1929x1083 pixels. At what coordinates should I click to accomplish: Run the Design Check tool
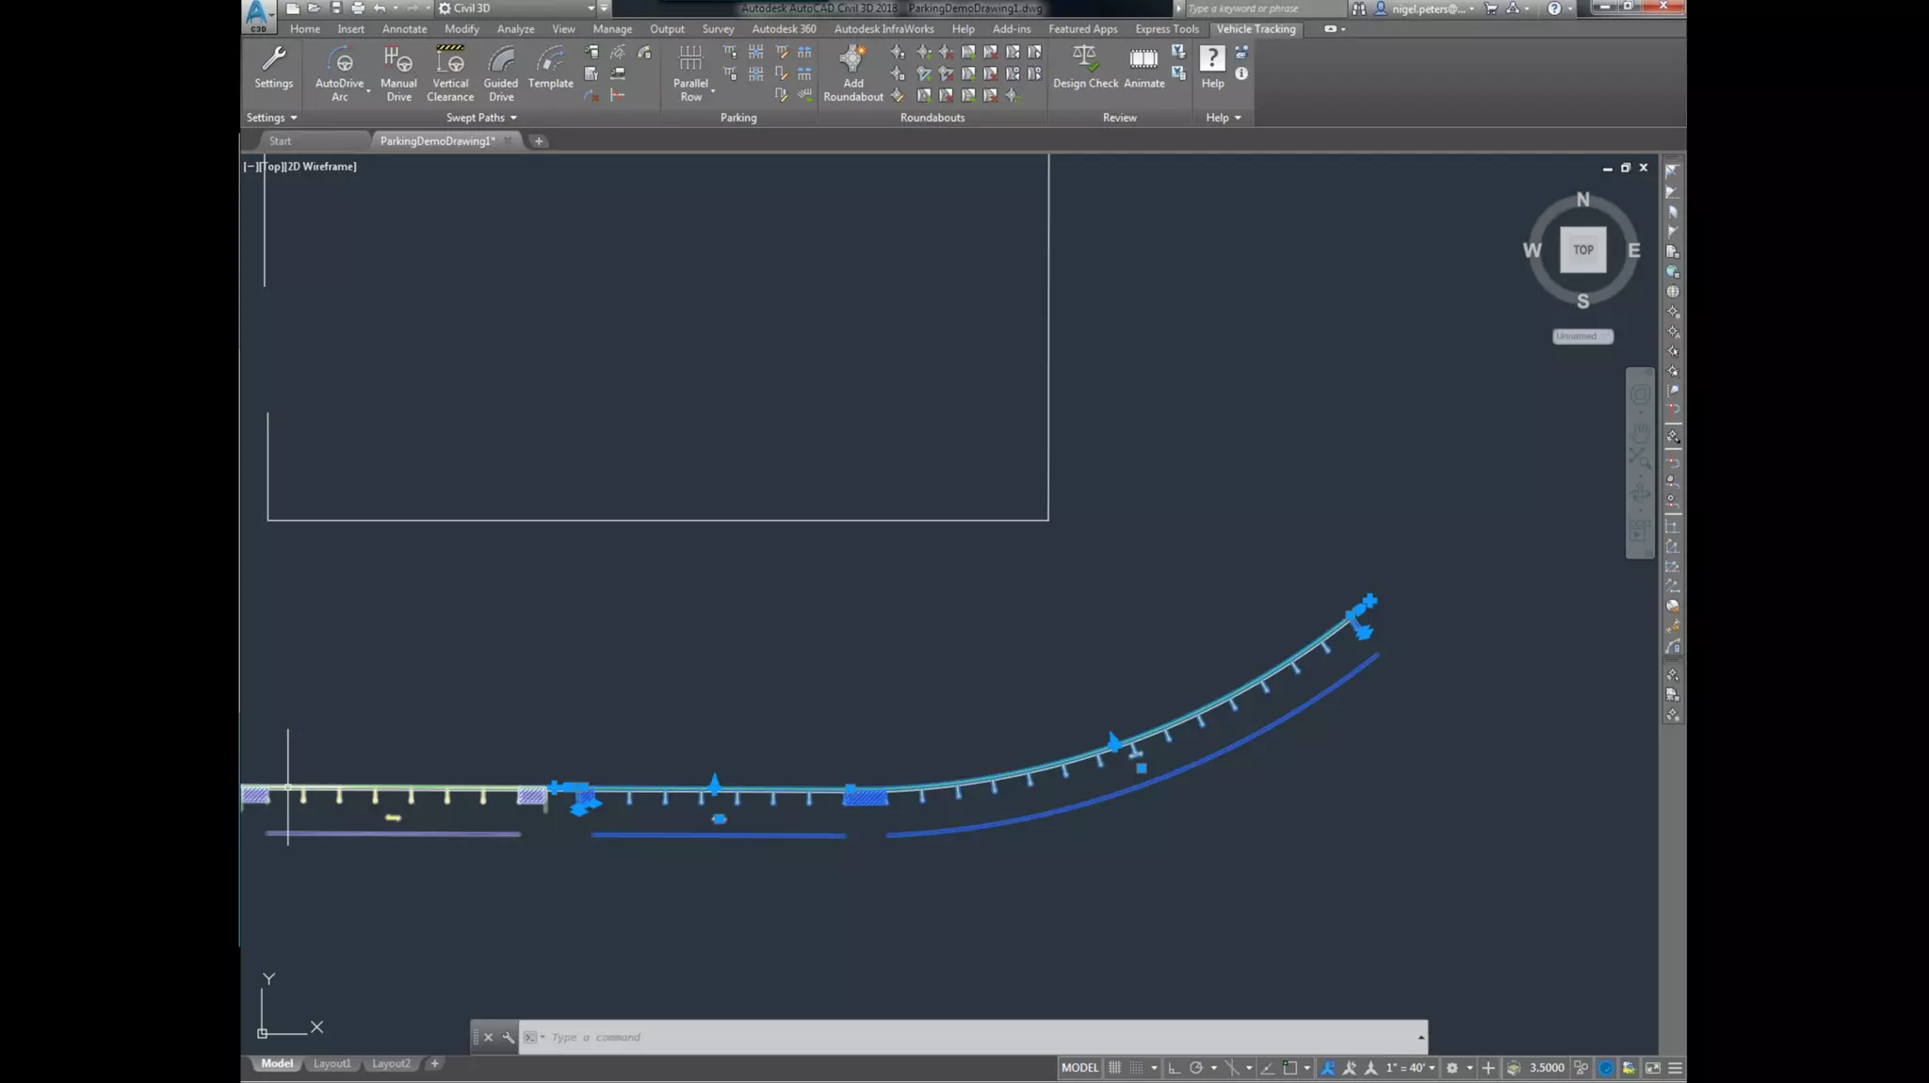click(1085, 68)
